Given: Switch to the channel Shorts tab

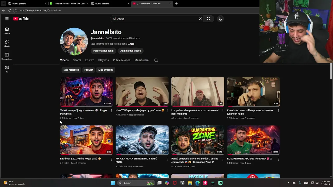Looking at the screenshot, I should (x=77, y=60).
